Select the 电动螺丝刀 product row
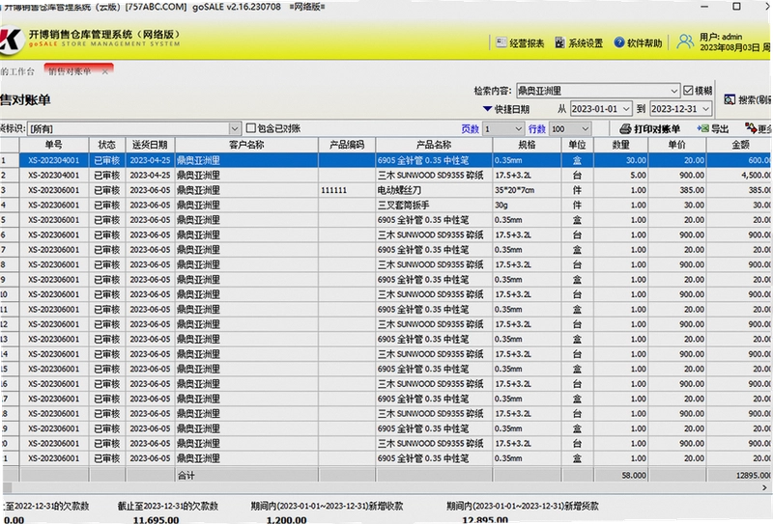 pos(386,190)
